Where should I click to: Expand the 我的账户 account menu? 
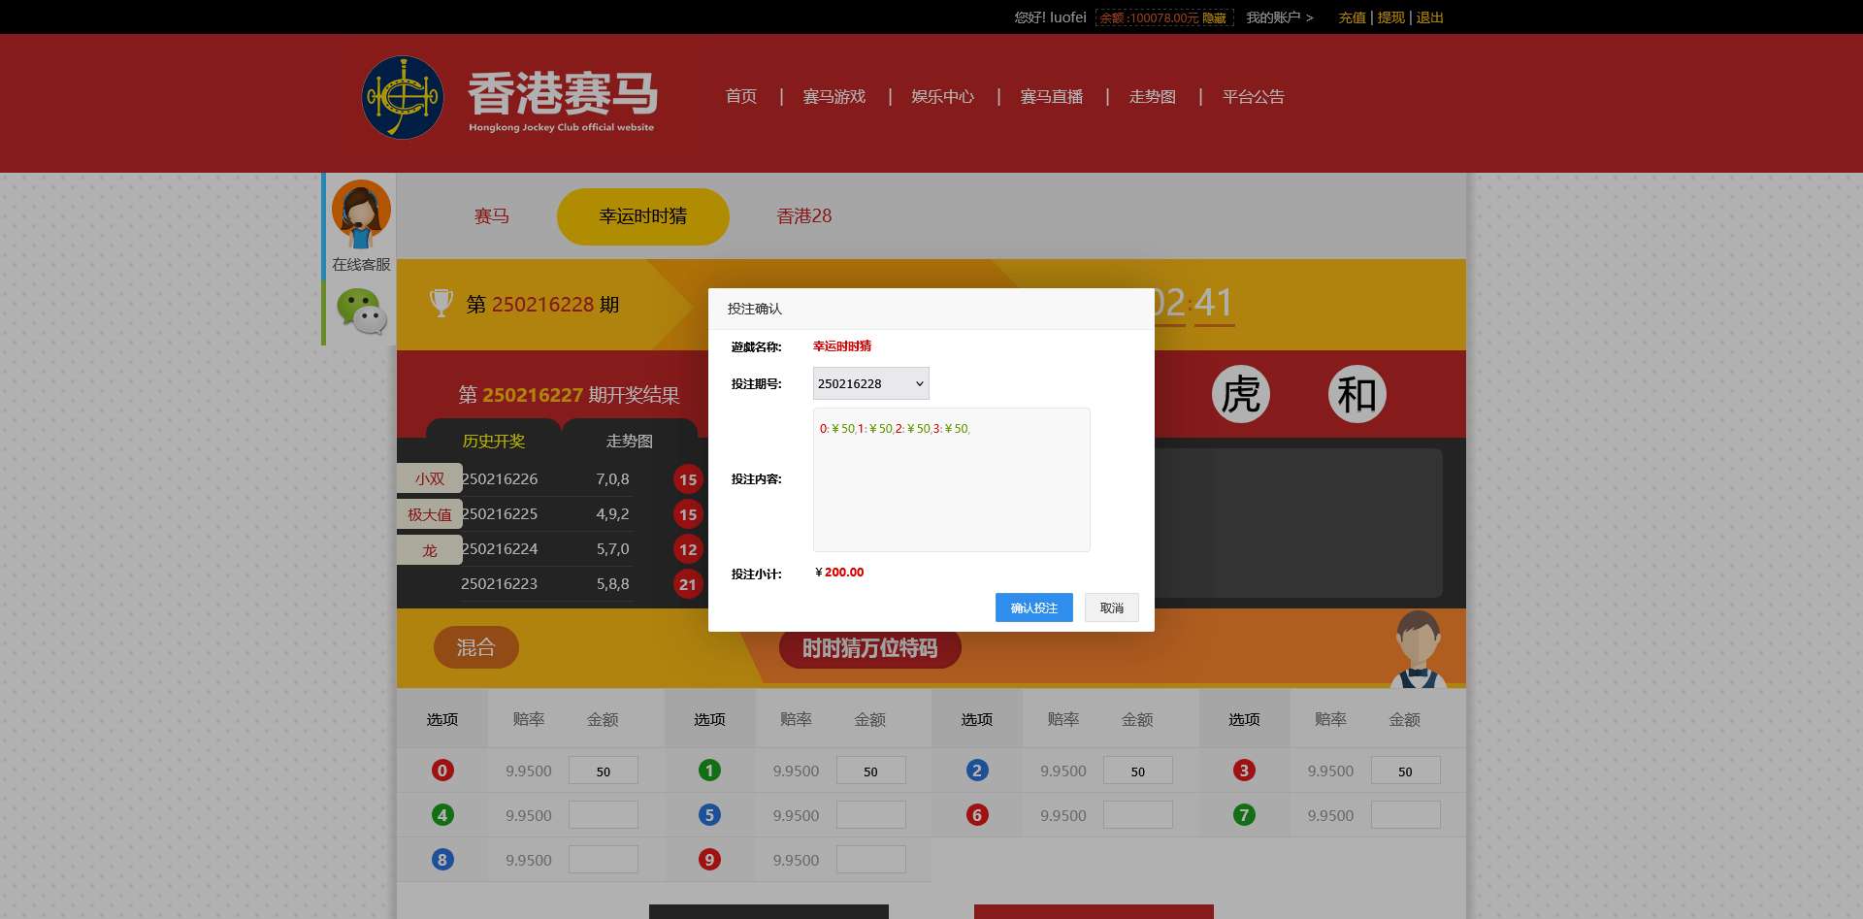pyautogui.click(x=1279, y=17)
